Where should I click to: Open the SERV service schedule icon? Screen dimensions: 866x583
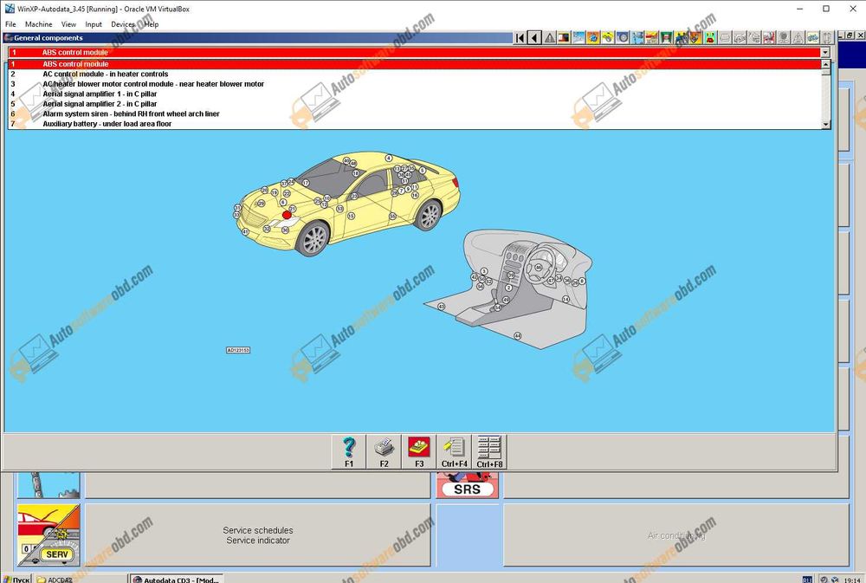point(48,535)
